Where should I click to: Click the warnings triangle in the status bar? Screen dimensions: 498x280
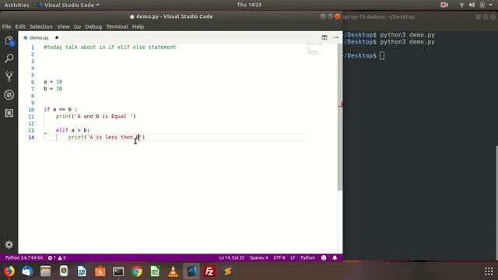(60, 257)
